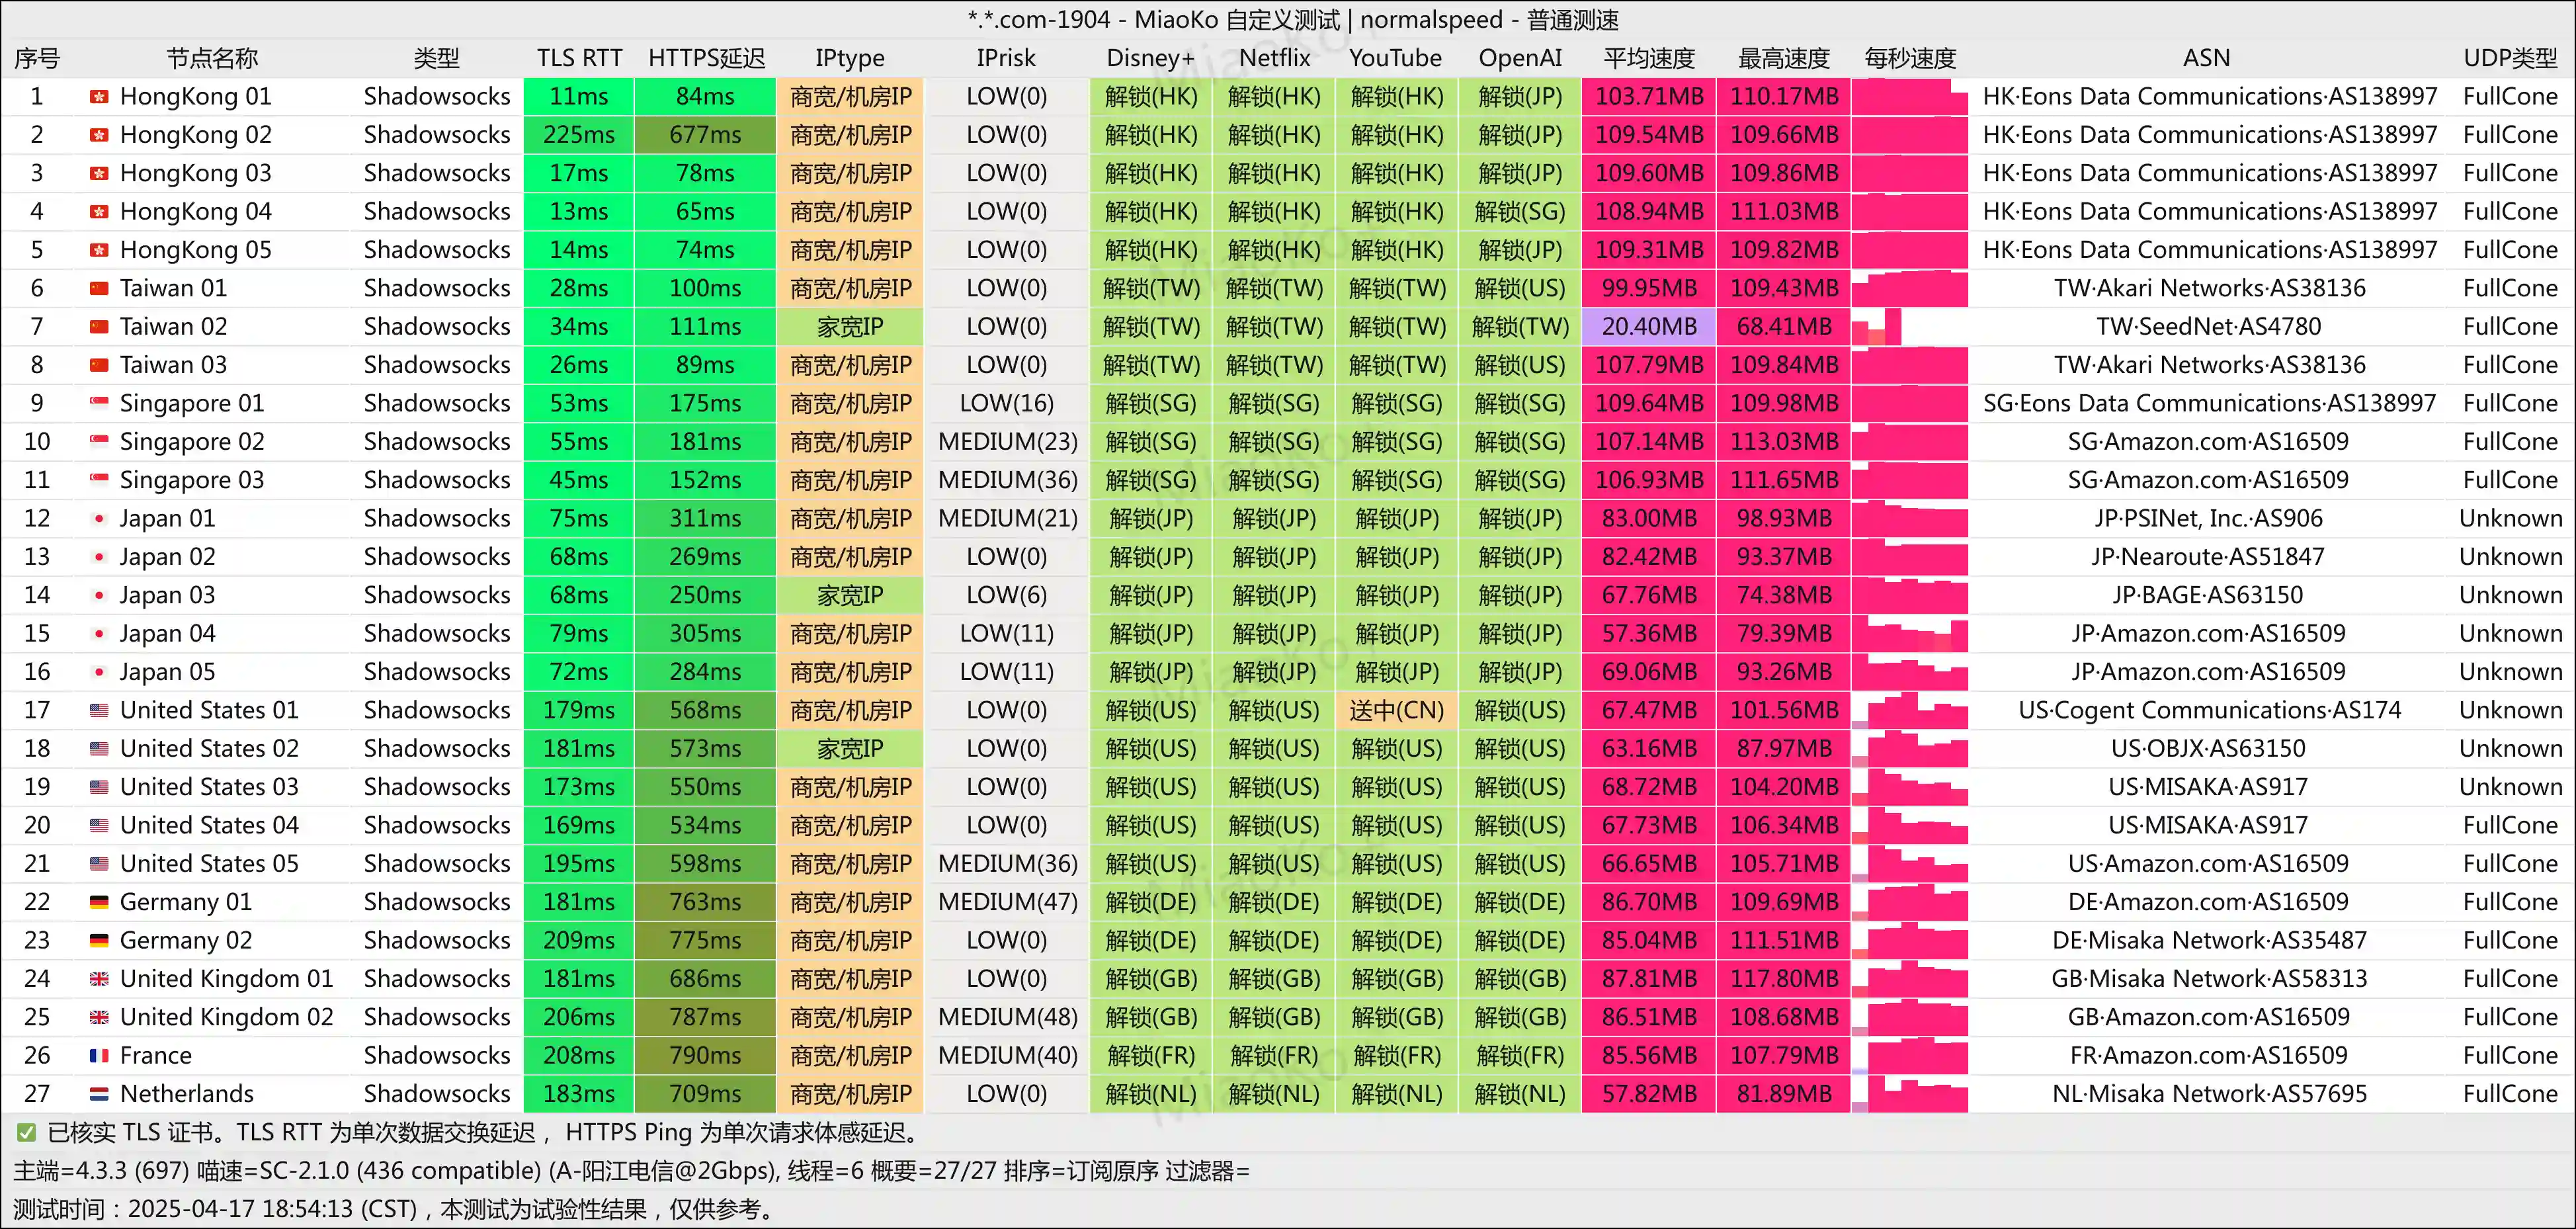Image resolution: width=2576 pixels, height=1229 pixels.
Task: Click the Singapore flag icon of Singapore 01
Action: tap(99, 403)
